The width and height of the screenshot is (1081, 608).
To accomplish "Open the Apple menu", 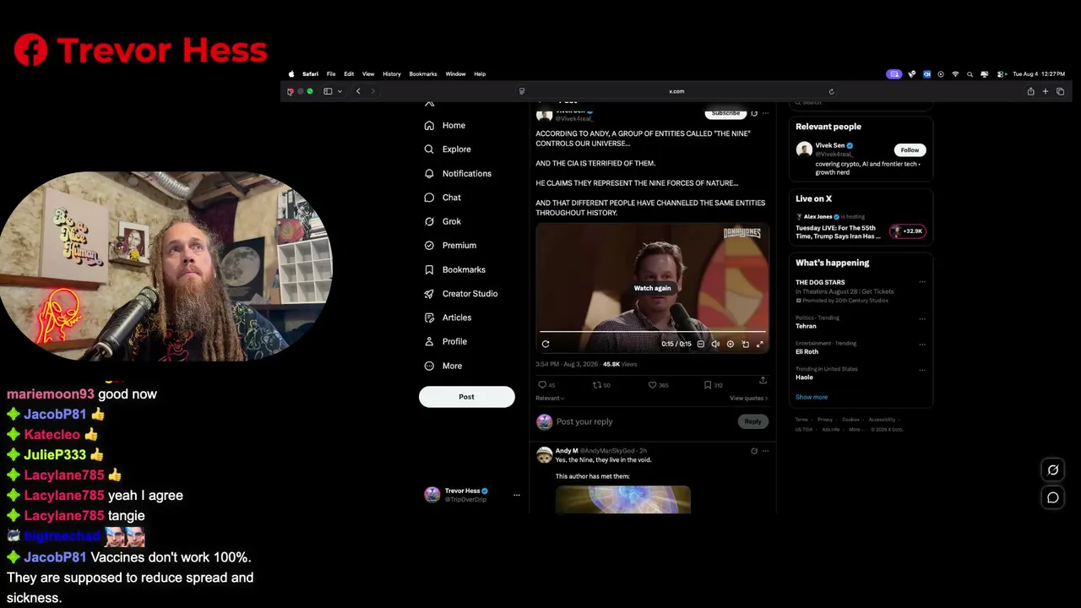I will [292, 74].
